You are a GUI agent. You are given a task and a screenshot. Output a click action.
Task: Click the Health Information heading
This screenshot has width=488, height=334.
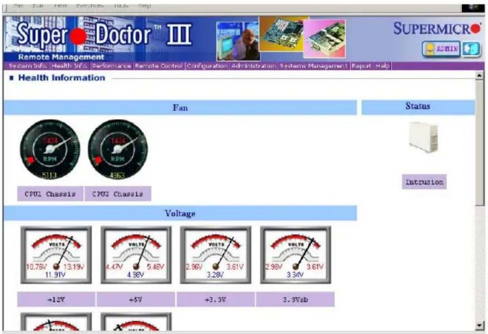pyautogui.click(x=61, y=78)
